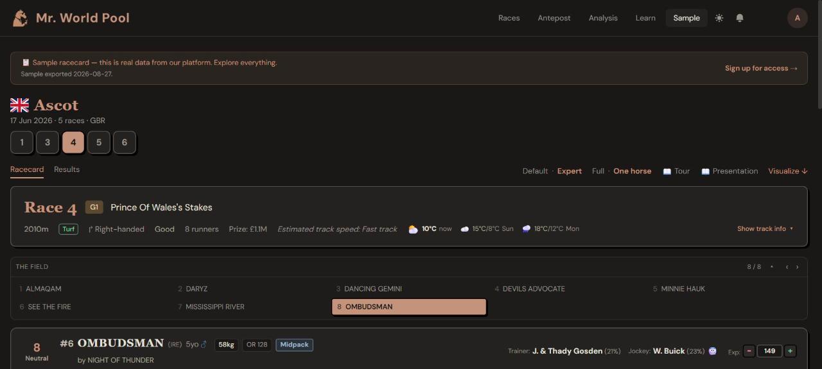Click the sample racecard notice icon
Viewport: 822px width, 369px height.
(26, 63)
